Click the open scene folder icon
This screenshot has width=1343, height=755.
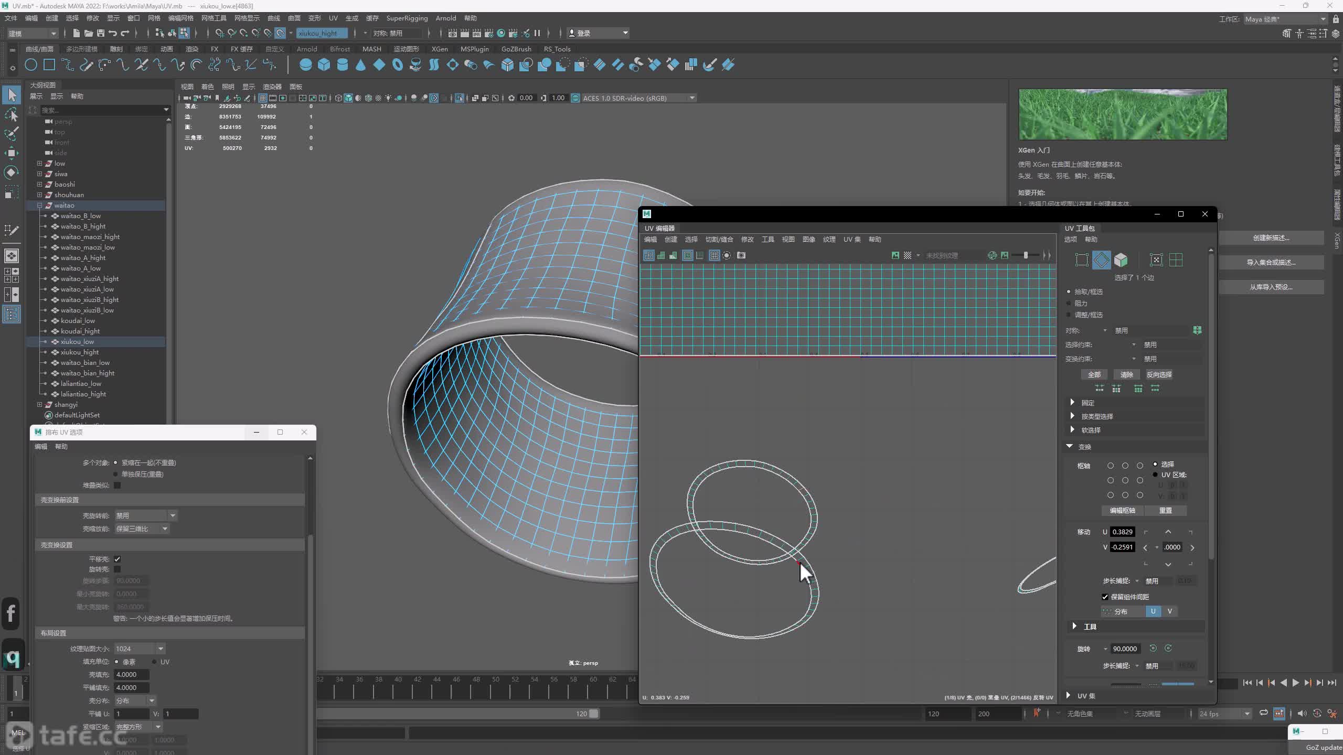coord(88,33)
